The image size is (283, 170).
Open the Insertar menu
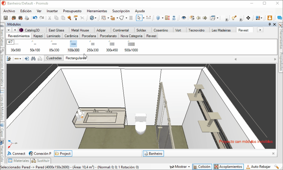click(x=52, y=11)
